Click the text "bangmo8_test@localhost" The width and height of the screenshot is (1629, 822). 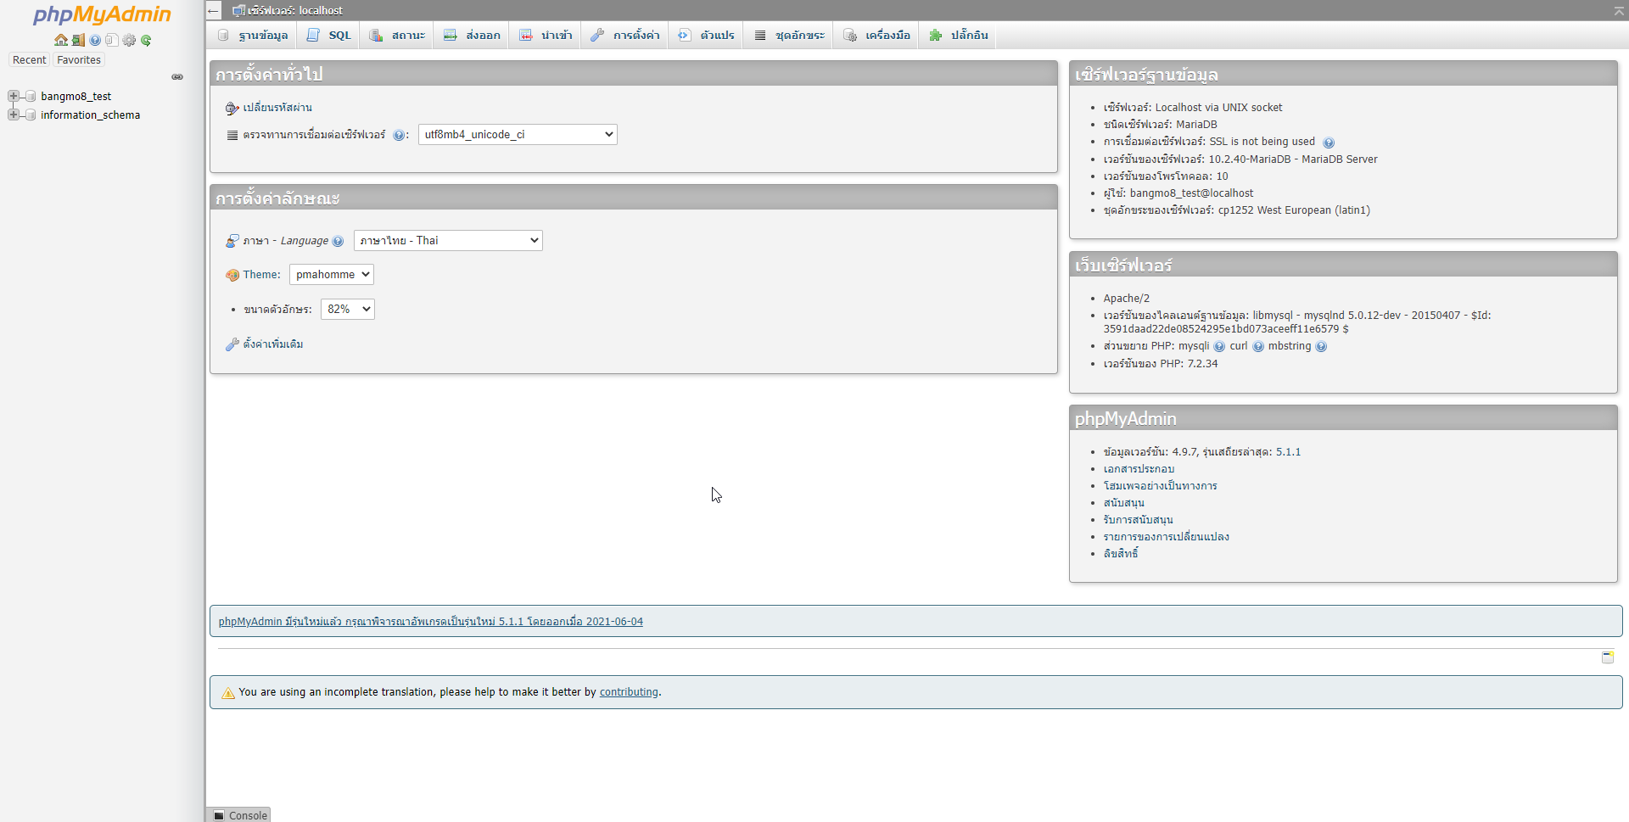[x=1191, y=193]
